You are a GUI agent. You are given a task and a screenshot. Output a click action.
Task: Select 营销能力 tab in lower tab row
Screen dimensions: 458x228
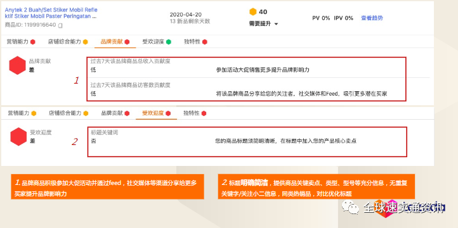point(22,113)
